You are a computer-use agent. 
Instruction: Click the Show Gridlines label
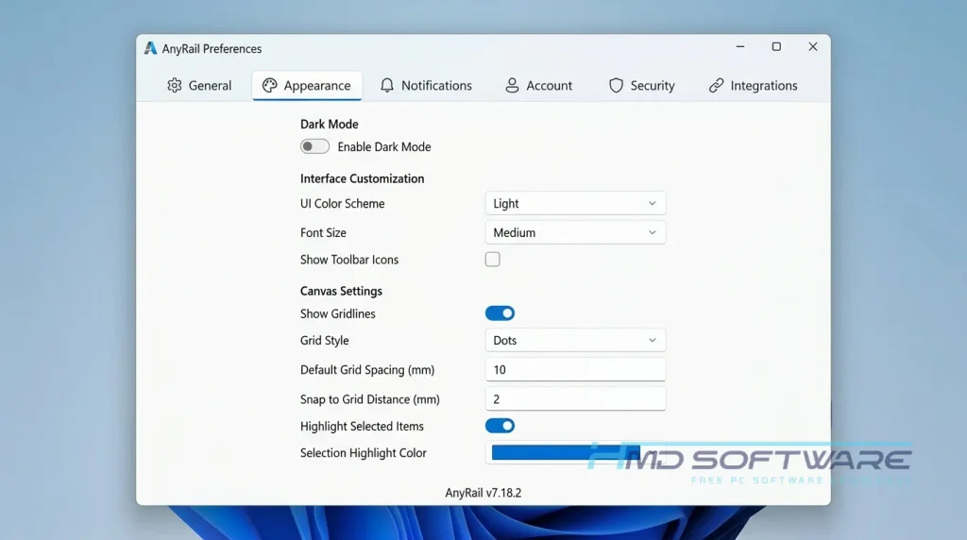tap(337, 313)
